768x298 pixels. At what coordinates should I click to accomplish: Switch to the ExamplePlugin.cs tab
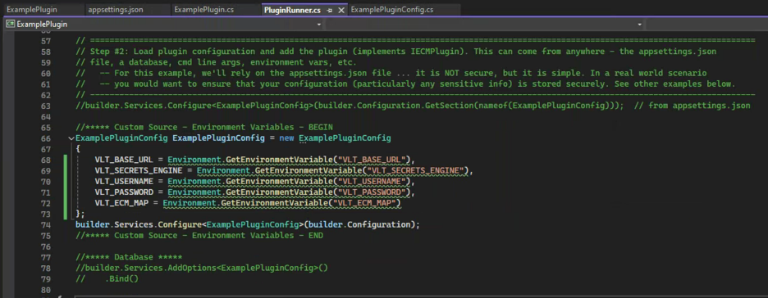(203, 9)
